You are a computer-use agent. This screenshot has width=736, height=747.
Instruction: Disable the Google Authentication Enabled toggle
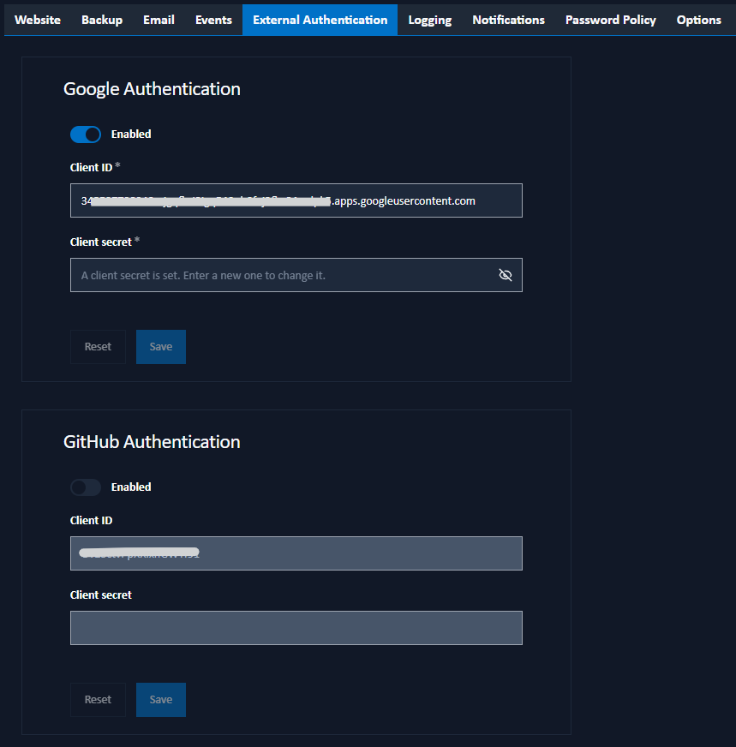[x=86, y=134]
